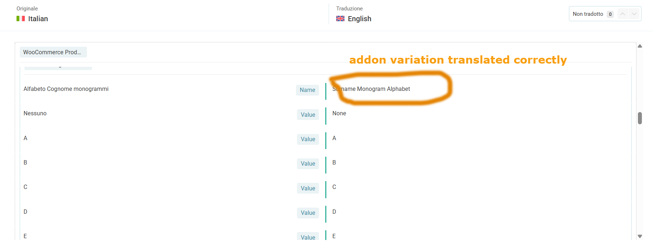Image resolution: width=653 pixels, height=250 pixels.
Task: Select original letter C text
Action: click(26, 187)
